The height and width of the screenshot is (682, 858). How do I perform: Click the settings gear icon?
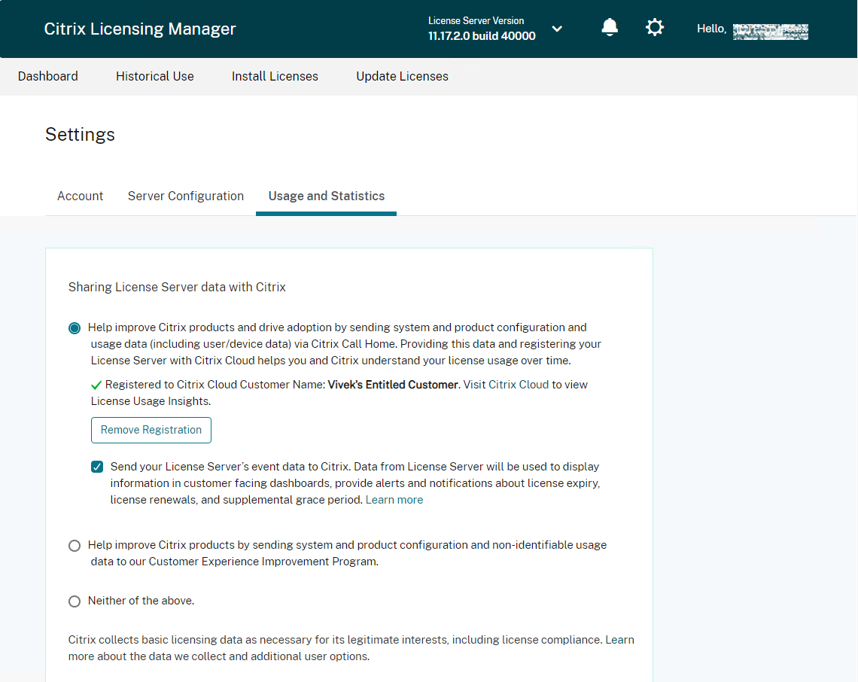pyautogui.click(x=655, y=28)
